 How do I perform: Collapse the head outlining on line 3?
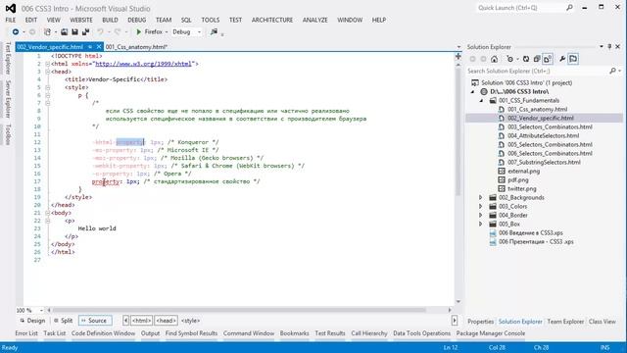pos(48,72)
